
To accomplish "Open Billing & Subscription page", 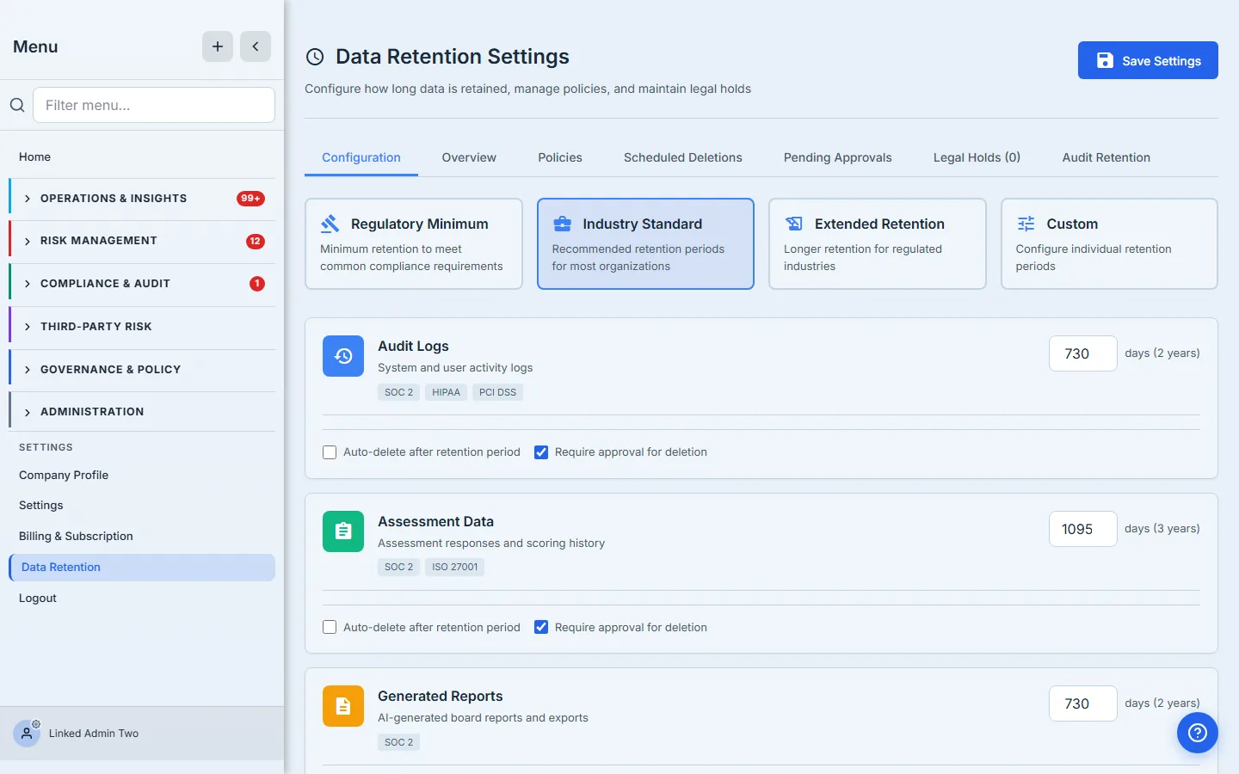I will pos(142,537).
